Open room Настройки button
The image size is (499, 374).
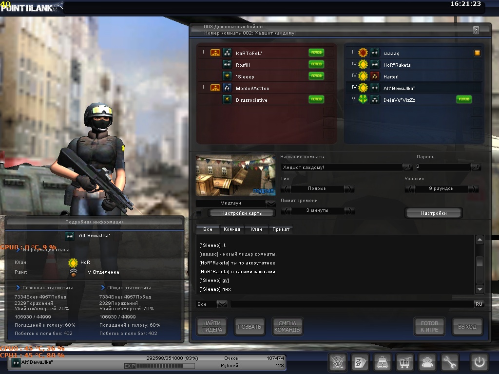(x=433, y=213)
